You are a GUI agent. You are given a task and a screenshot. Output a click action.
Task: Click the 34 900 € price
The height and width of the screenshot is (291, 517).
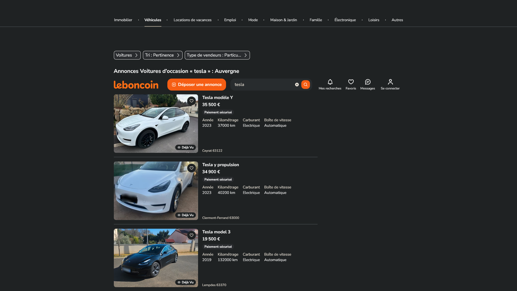pyautogui.click(x=211, y=172)
